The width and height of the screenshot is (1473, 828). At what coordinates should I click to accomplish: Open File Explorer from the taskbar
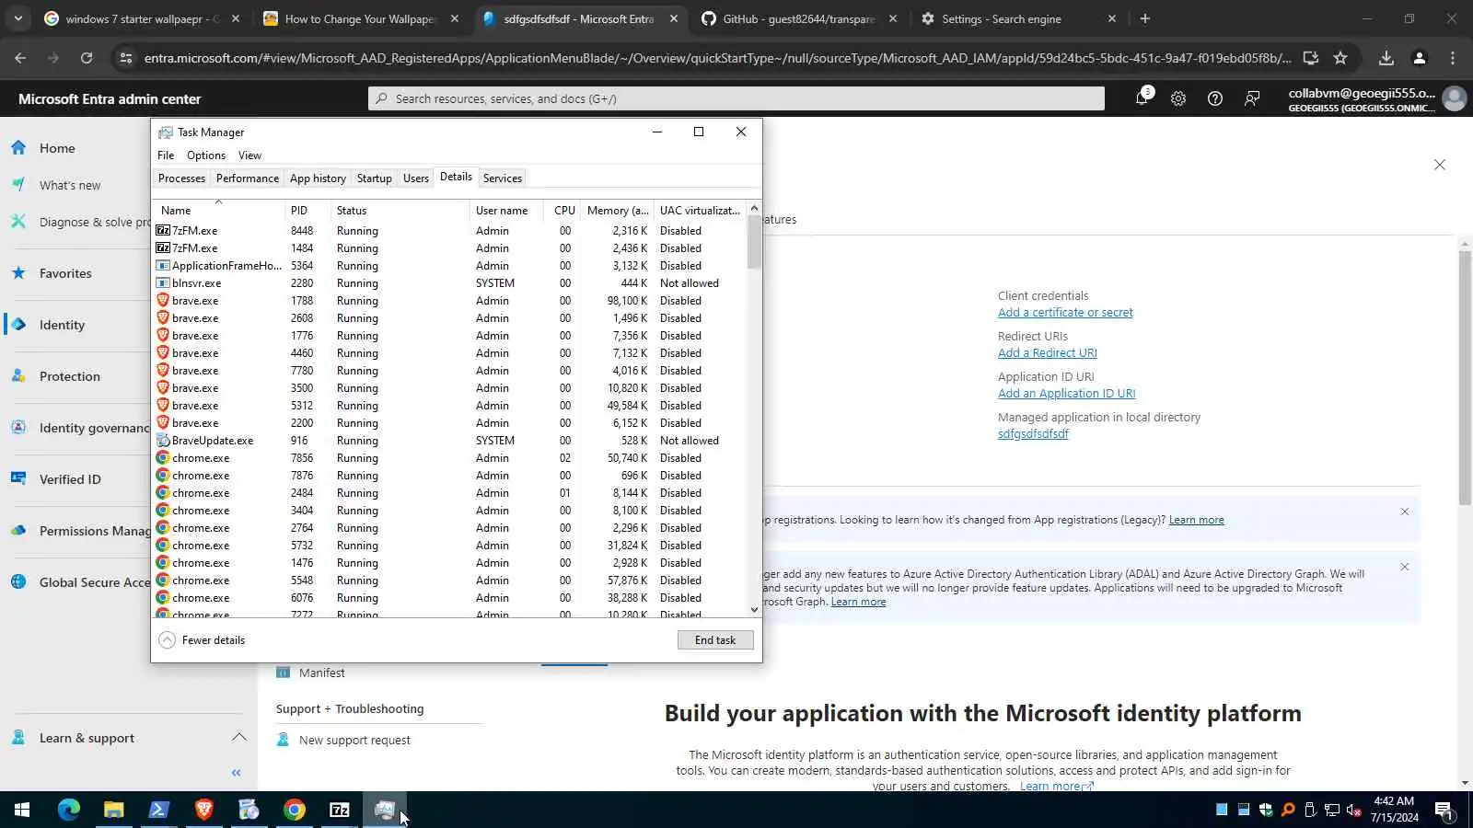pyautogui.click(x=114, y=810)
